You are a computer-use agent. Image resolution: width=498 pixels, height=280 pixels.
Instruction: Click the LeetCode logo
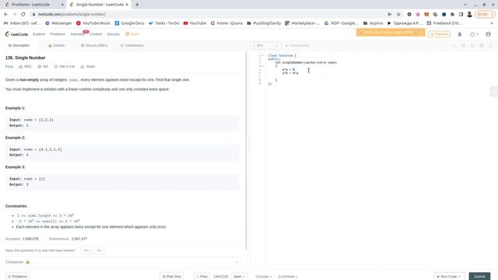(x=16, y=34)
